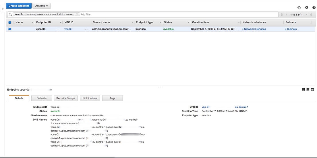Viewport: 317px width, 158px height.
Task: Click the pane resize handle dots
Action: tap(161, 87)
